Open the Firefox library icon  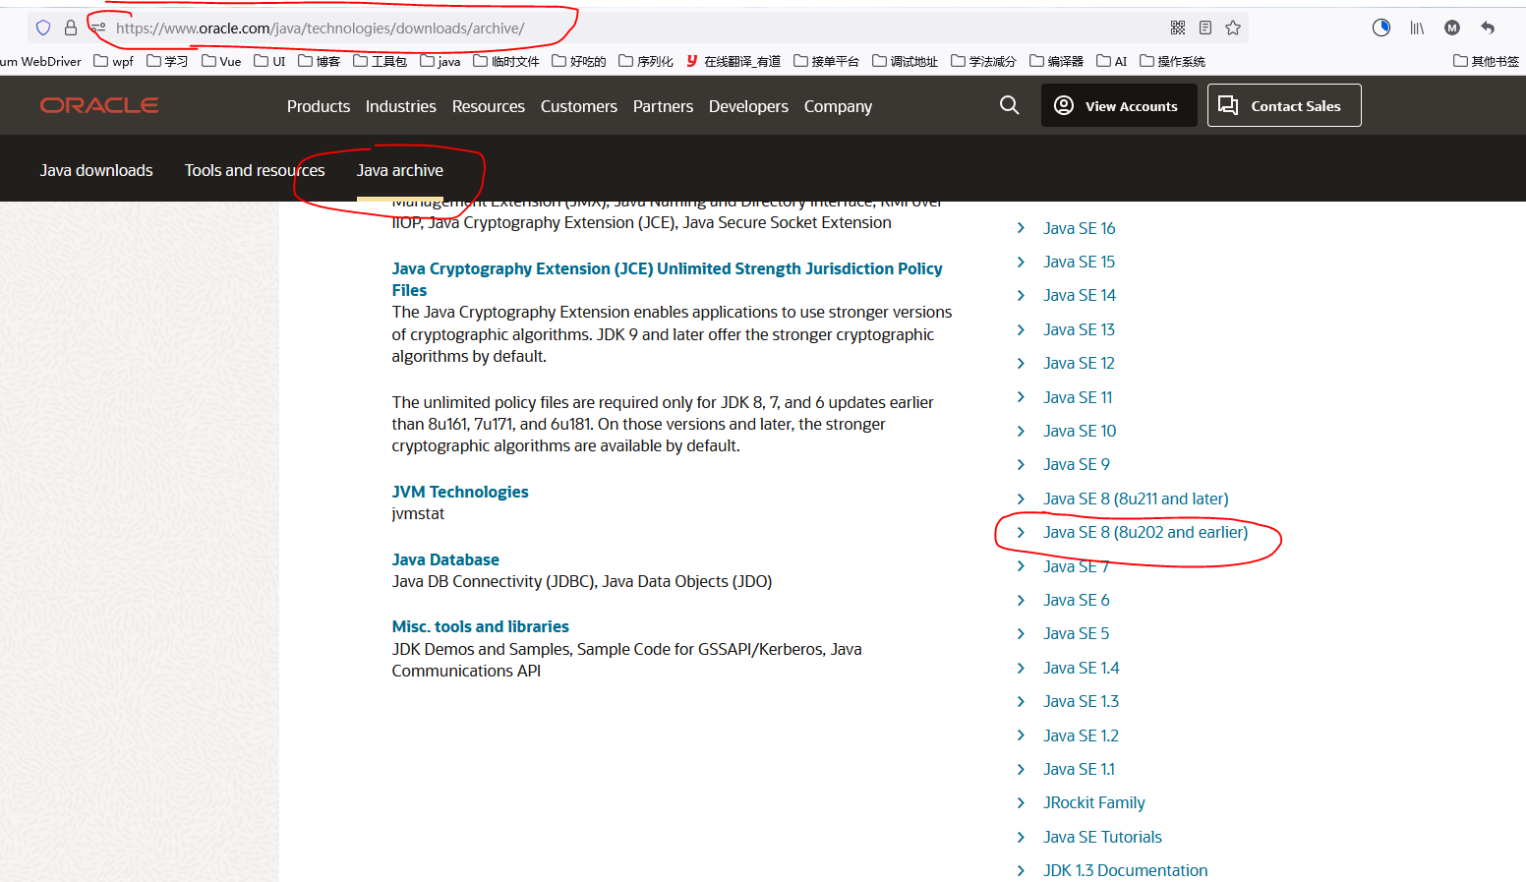tap(1417, 28)
